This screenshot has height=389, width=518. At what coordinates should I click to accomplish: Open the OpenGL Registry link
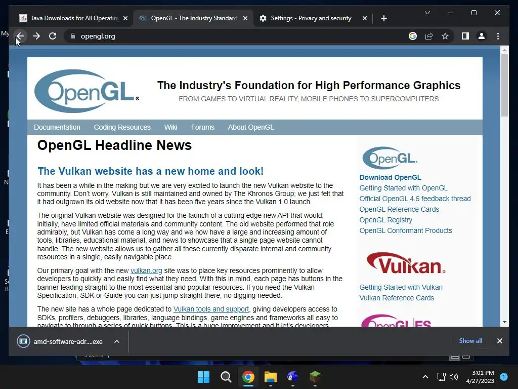(385, 220)
